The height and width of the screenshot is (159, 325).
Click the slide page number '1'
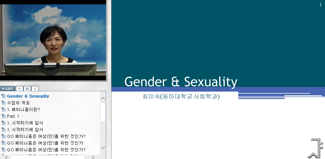(320, 5)
